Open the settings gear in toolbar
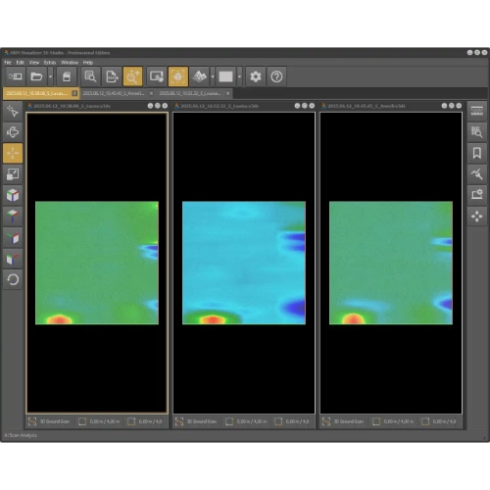Image resolution: width=490 pixels, height=490 pixels. pos(255,76)
